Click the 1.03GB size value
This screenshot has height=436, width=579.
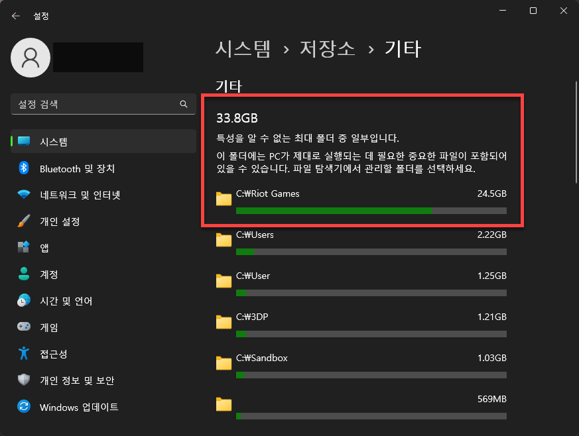tap(492, 358)
